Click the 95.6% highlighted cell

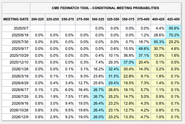pyautogui.click(x=173, y=28)
